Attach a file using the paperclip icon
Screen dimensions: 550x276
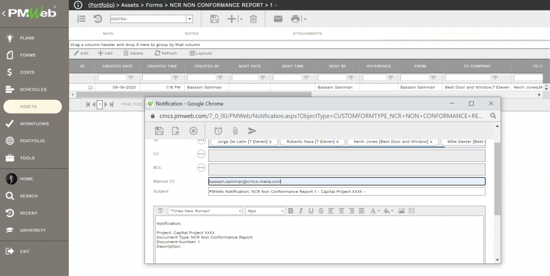(235, 131)
